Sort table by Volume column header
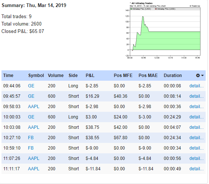Viewport: 209px width, 184px height. click(56, 76)
